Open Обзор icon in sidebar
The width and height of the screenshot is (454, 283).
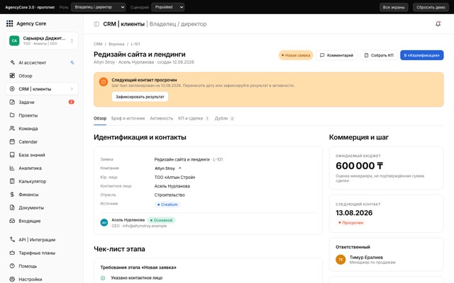[x=12, y=76]
